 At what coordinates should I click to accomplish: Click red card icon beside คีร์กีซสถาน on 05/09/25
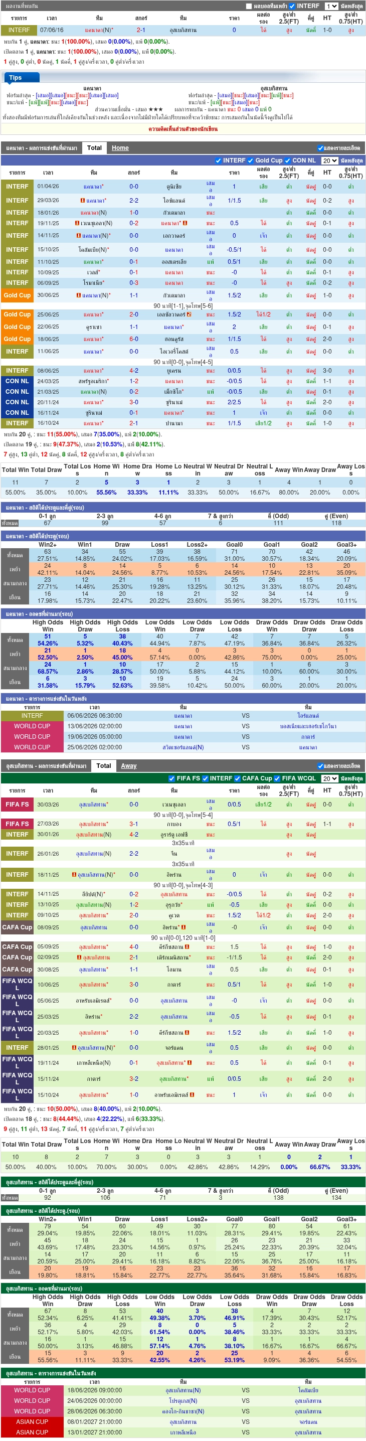[x=187, y=947]
